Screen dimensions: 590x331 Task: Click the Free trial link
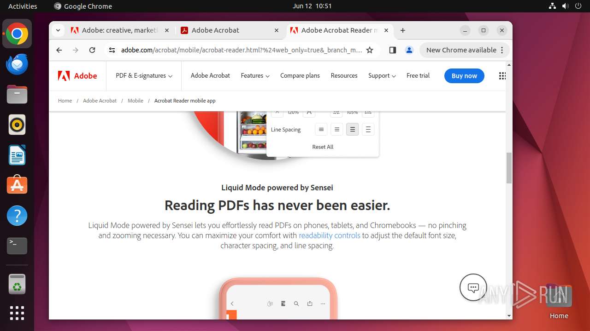click(418, 76)
